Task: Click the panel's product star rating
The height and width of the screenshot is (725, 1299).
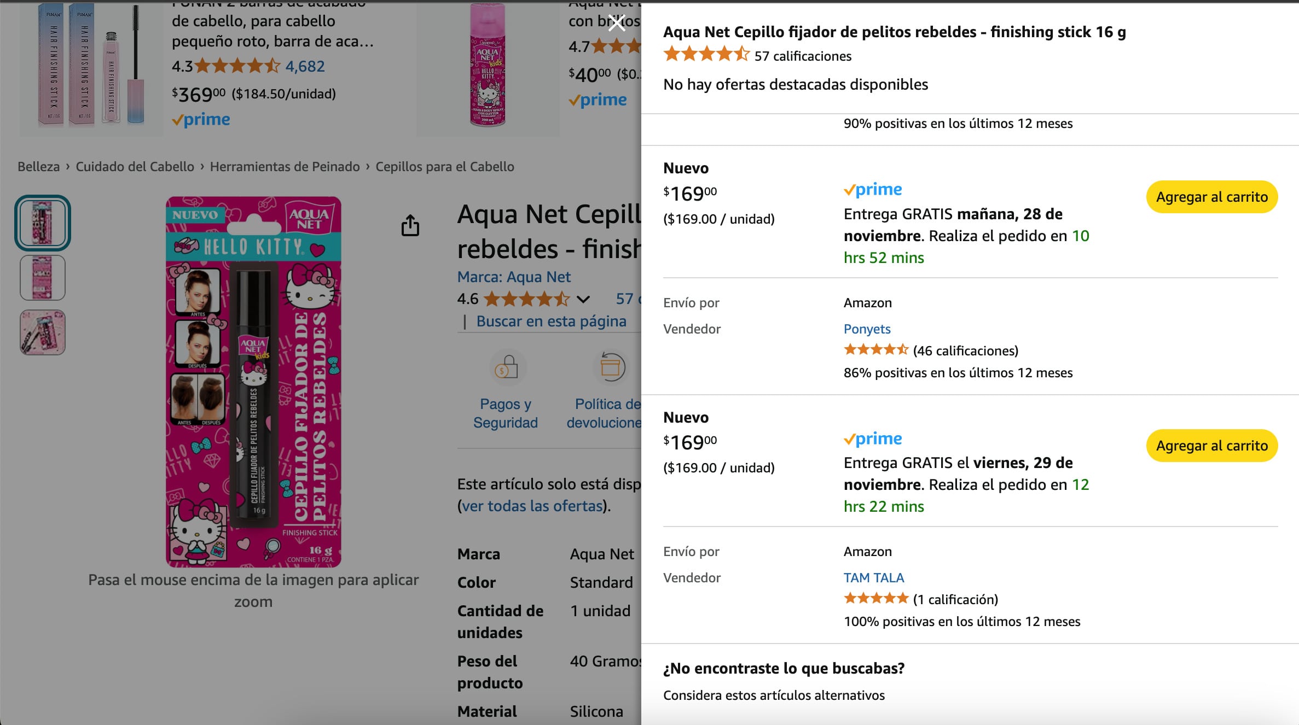Action: click(x=706, y=55)
